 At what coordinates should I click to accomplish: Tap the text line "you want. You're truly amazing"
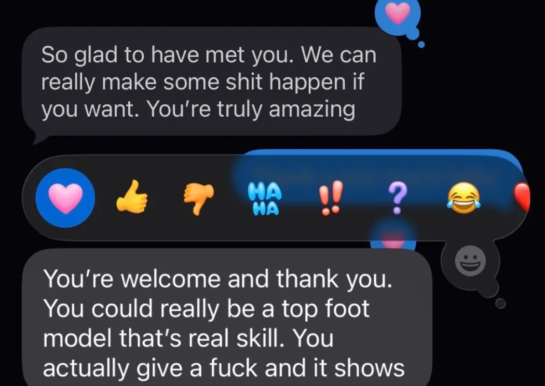(198, 109)
